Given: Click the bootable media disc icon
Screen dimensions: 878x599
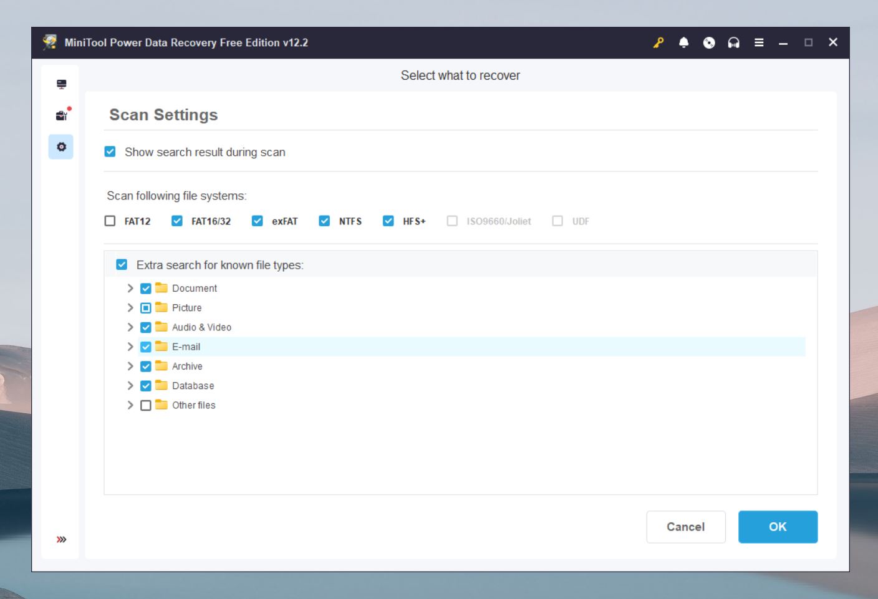Looking at the screenshot, I should [x=709, y=42].
